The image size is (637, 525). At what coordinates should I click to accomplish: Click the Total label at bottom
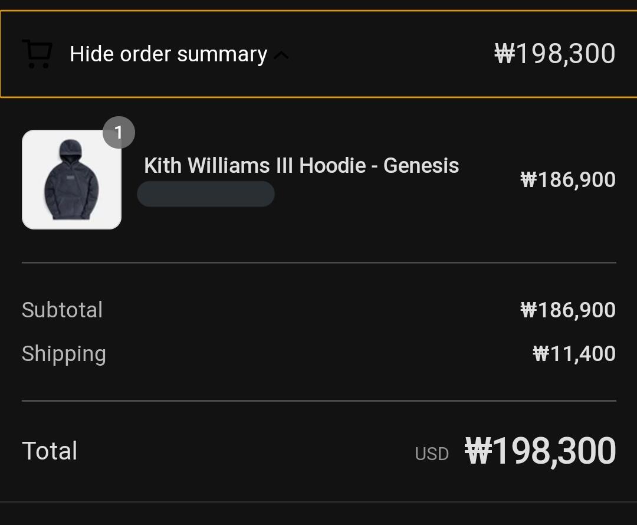coord(50,451)
